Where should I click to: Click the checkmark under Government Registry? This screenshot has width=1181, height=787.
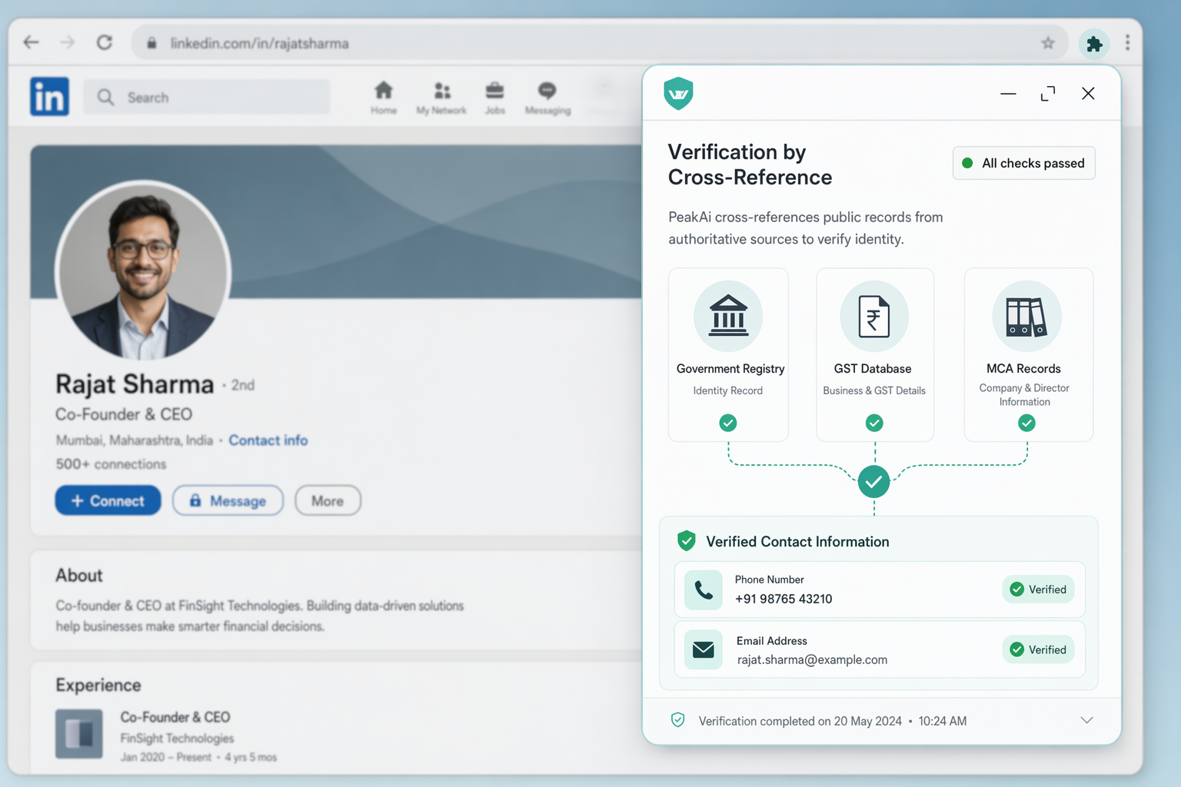tap(728, 423)
